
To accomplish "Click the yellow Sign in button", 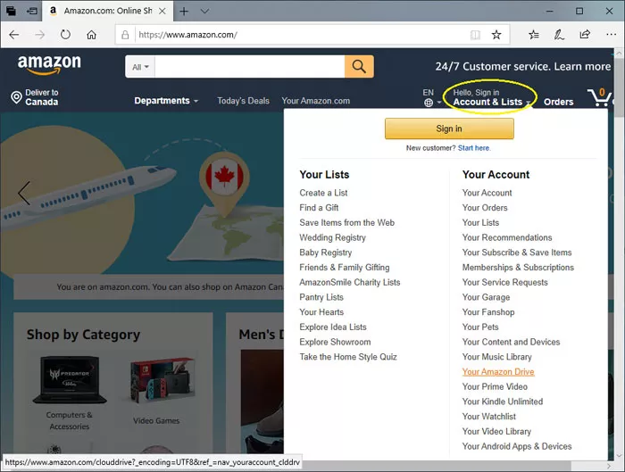I will [449, 128].
